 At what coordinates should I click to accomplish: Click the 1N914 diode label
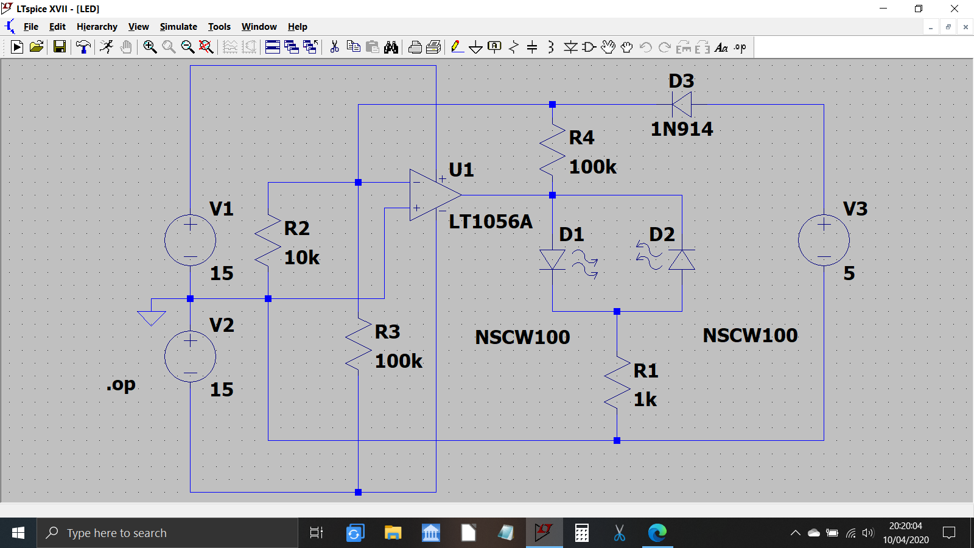point(682,129)
